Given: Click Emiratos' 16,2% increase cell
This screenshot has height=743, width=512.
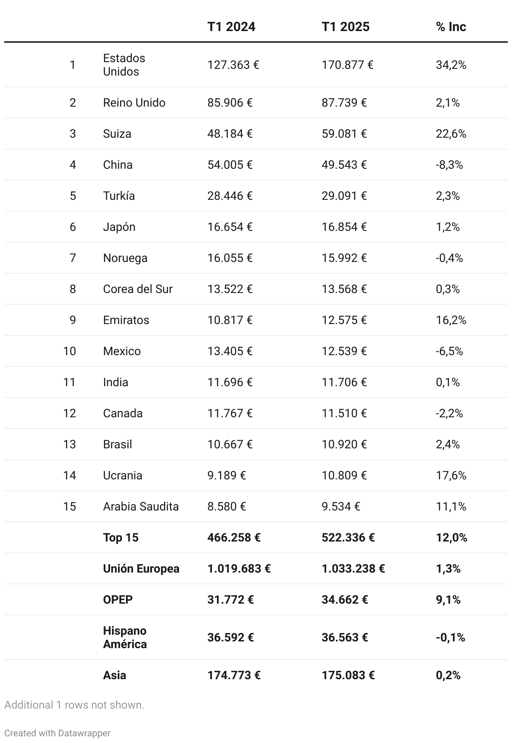Looking at the screenshot, I should (451, 320).
